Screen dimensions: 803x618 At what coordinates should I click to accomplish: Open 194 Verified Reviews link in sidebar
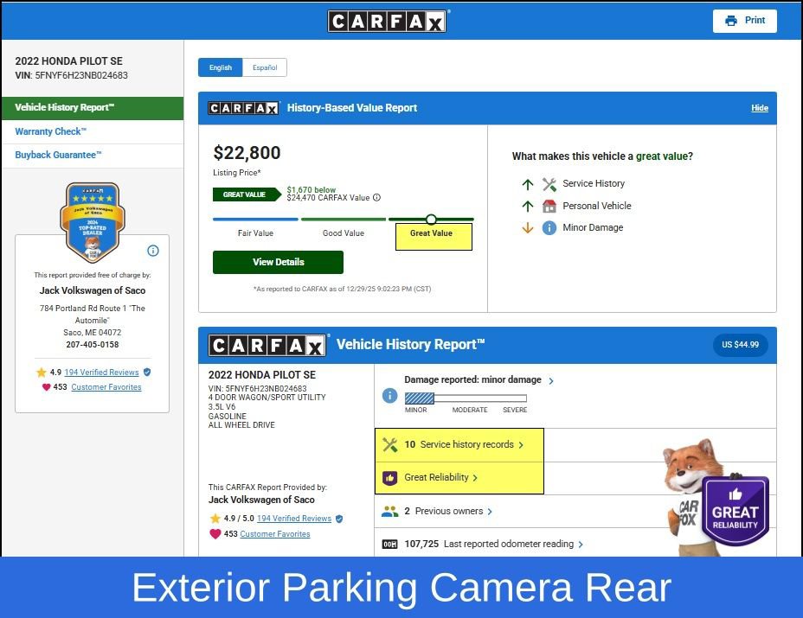point(101,373)
